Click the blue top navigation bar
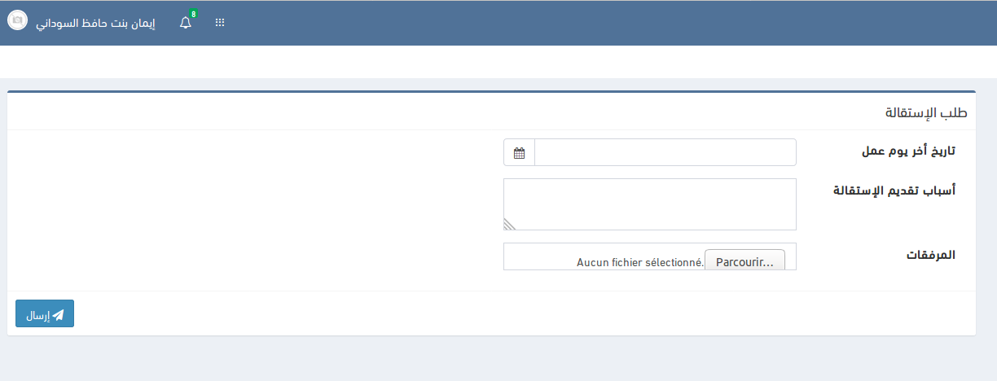The image size is (997, 381). click(570, 23)
